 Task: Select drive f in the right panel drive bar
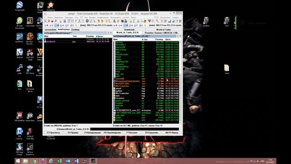click(136, 25)
